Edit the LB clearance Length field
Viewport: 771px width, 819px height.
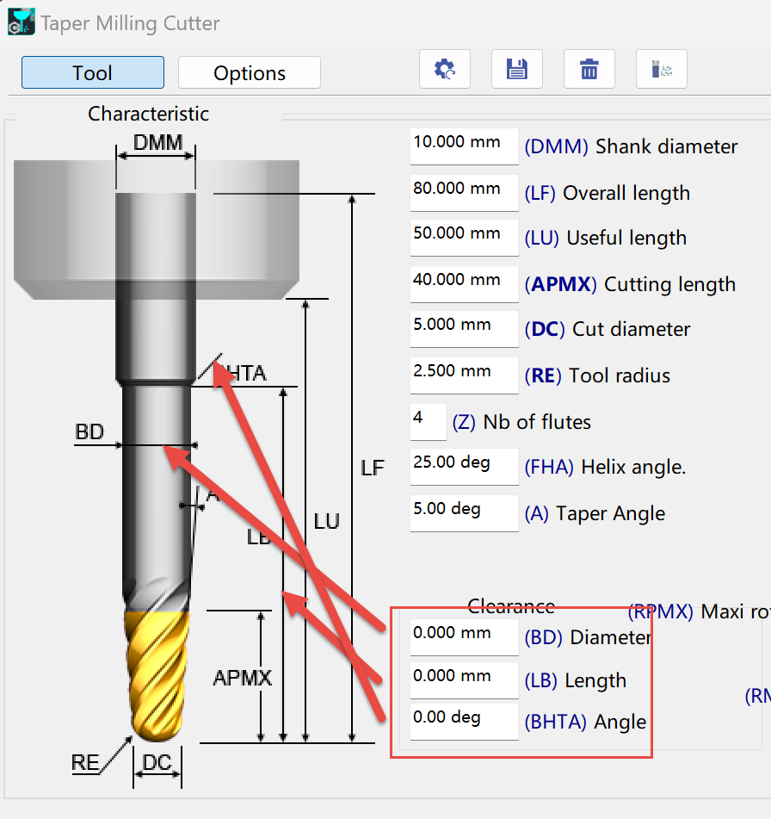click(x=464, y=680)
